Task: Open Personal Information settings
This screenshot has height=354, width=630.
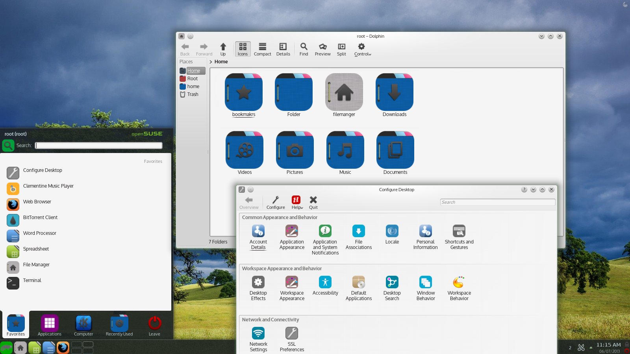Action: pyautogui.click(x=426, y=237)
